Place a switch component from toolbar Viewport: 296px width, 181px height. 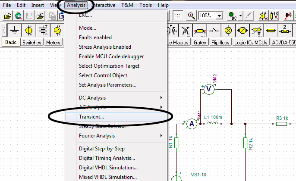[x=214, y=31]
